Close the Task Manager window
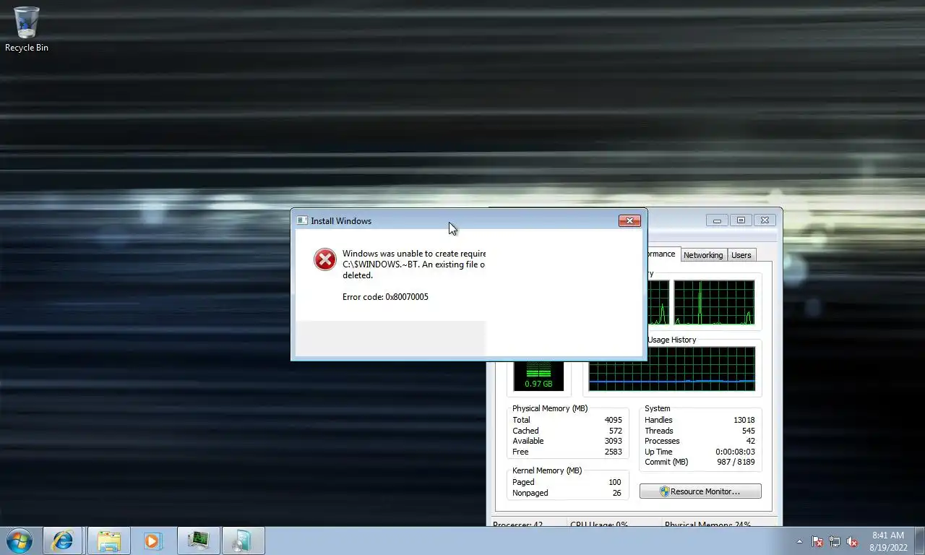 pyautogui.click(x=765, y=220)
